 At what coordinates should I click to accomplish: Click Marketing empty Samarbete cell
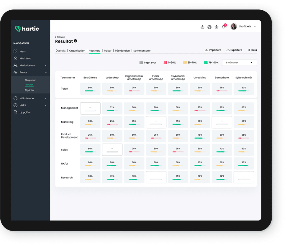coord(222,122)
